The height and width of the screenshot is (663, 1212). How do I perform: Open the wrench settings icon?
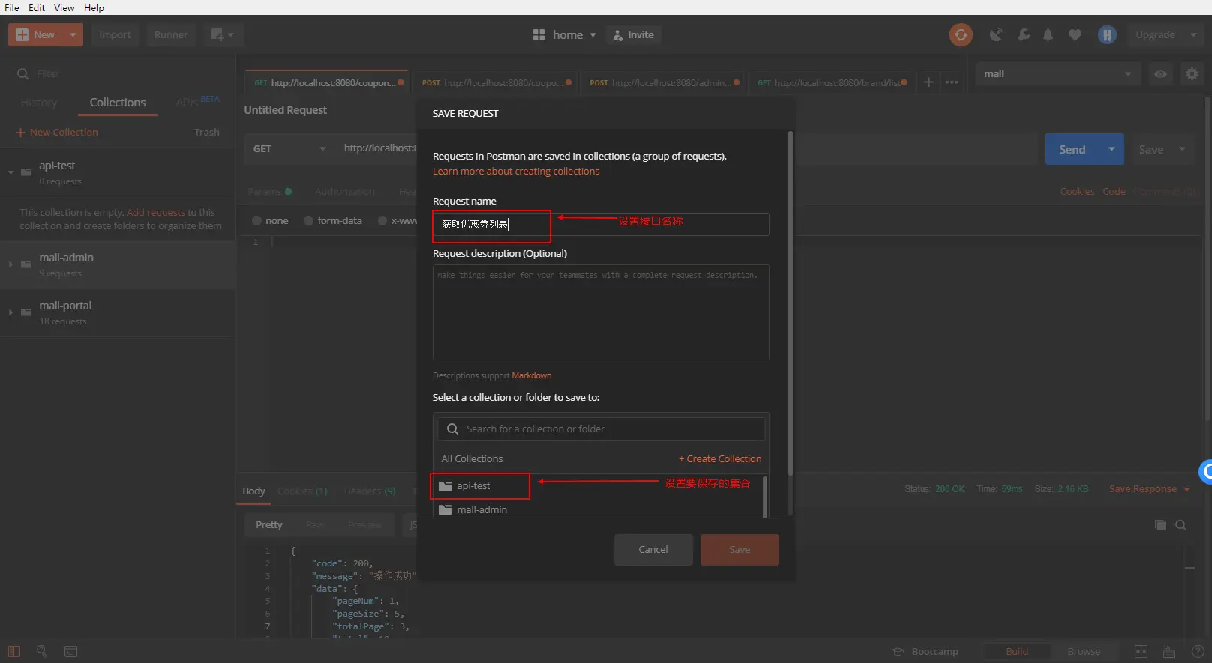click(x=1024, y=34)
